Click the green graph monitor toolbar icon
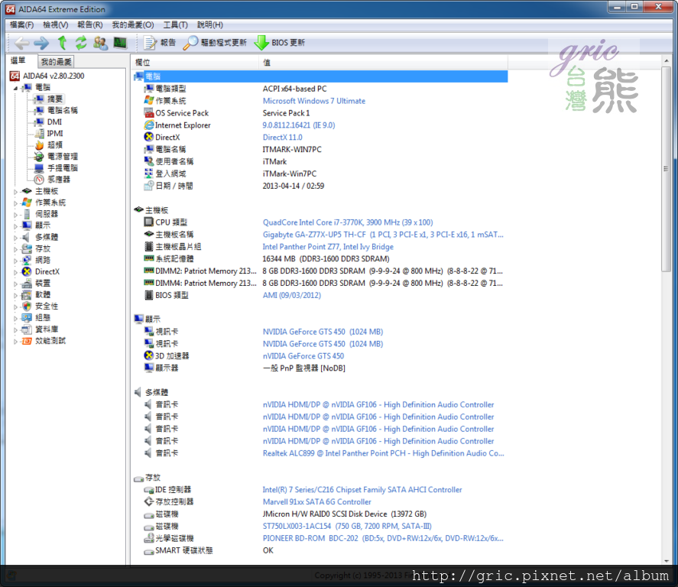678x587 pixels. click(120, 43)
